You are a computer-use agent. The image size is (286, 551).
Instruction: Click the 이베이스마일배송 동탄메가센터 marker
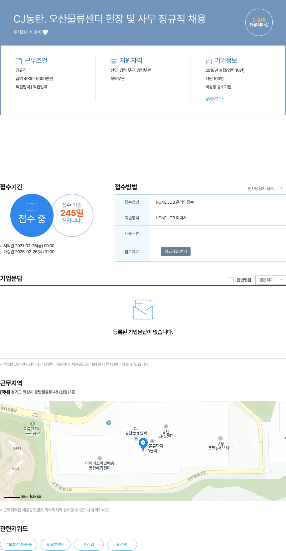click(x=100, y=458)
